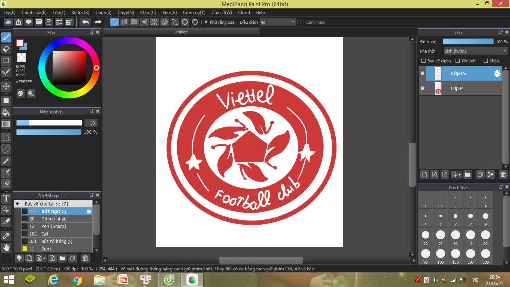Select the Magic Wand tool

[6, 161]
